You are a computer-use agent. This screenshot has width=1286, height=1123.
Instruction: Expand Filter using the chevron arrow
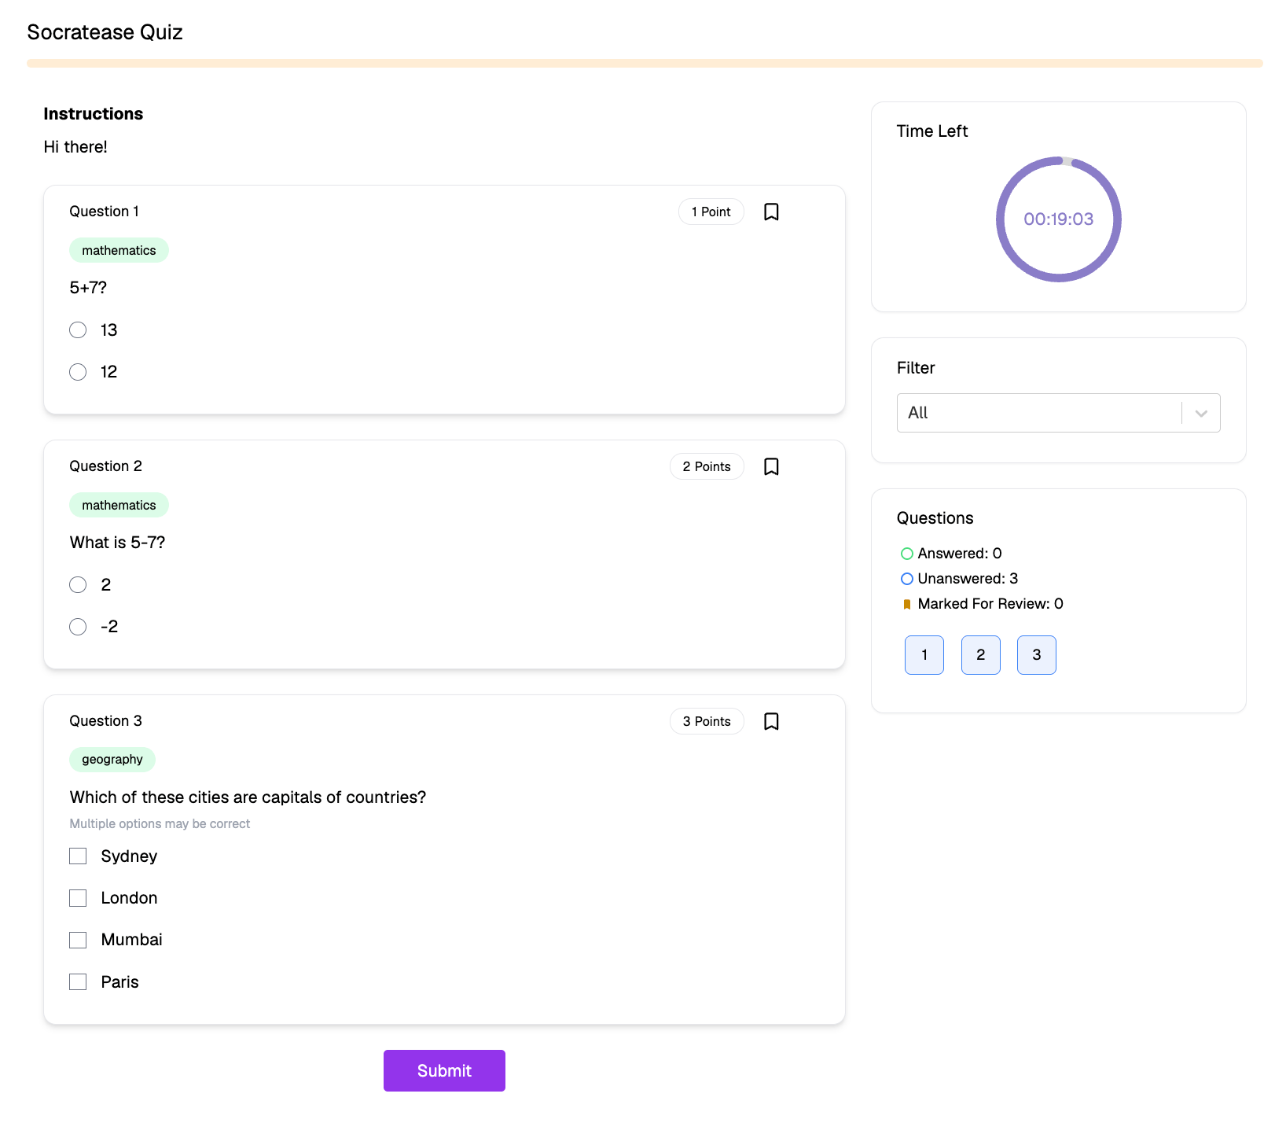(x=1201, y=413)
